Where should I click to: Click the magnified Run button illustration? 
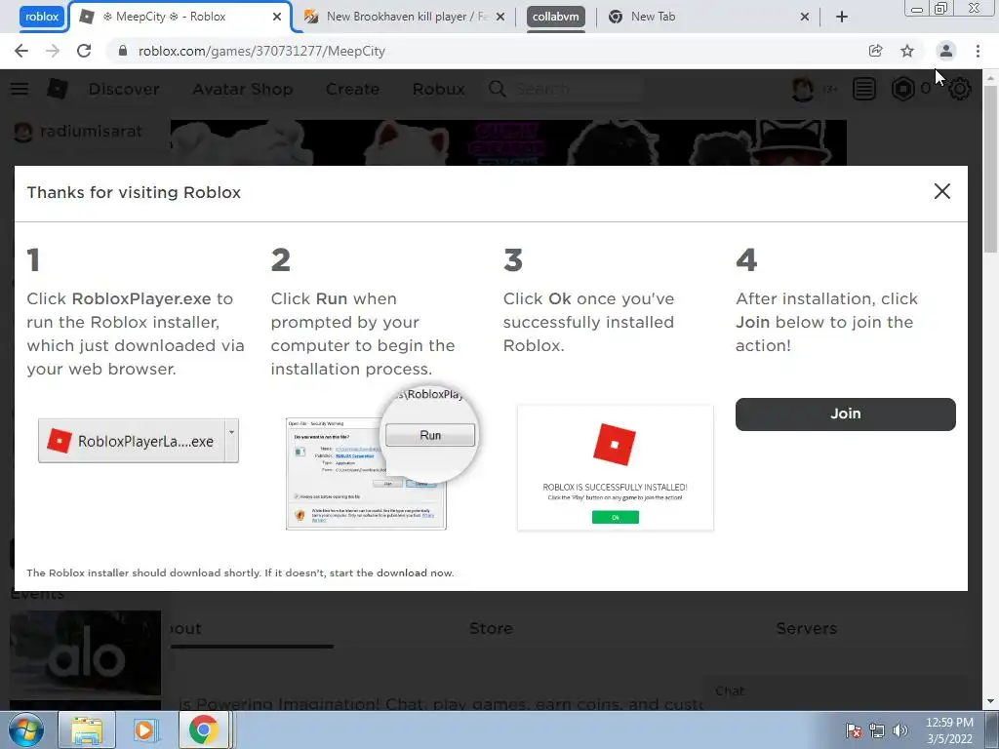click(x=430, y=435)
